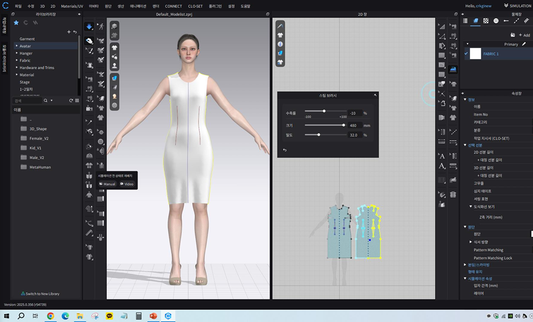Expand the Avatar library tree item
The height and width of the screenshot is (322, 533).
pyautogui.click(x=17, y=46)
